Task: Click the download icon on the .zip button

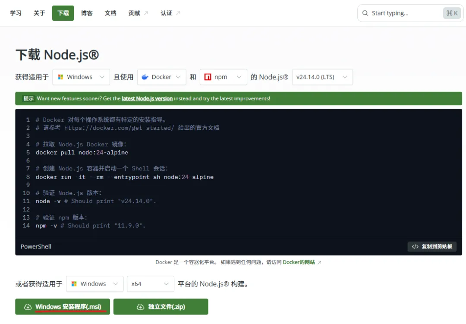Action: pyautogui.click(x=140, y=306)
